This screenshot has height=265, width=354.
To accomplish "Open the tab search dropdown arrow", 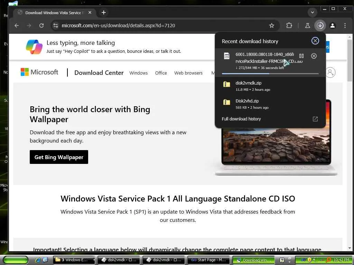I will (313, 12).
